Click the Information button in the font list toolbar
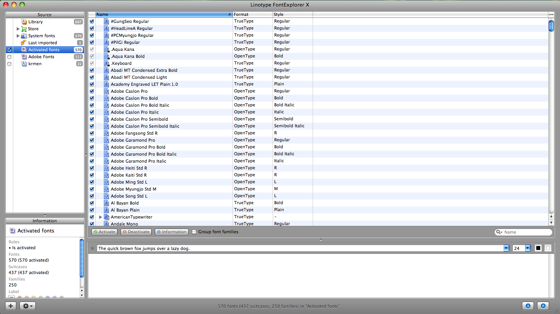Screen dimensions: 560x314 pos(171,232)
